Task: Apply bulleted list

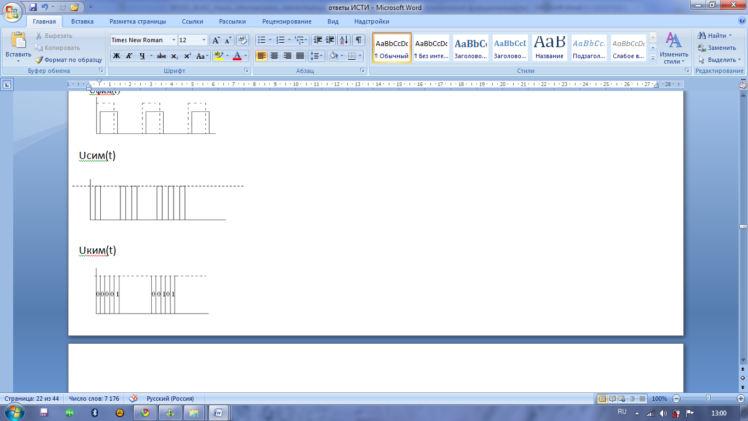Action: (x=262, y=40)
